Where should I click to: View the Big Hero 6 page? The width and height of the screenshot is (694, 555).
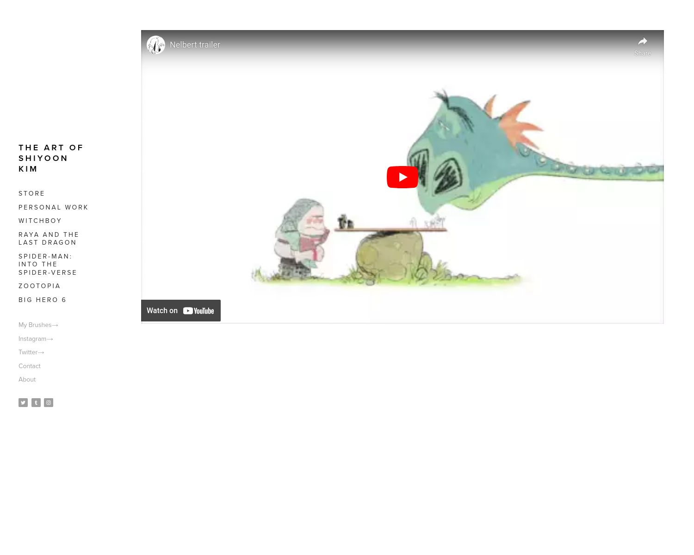43,300
